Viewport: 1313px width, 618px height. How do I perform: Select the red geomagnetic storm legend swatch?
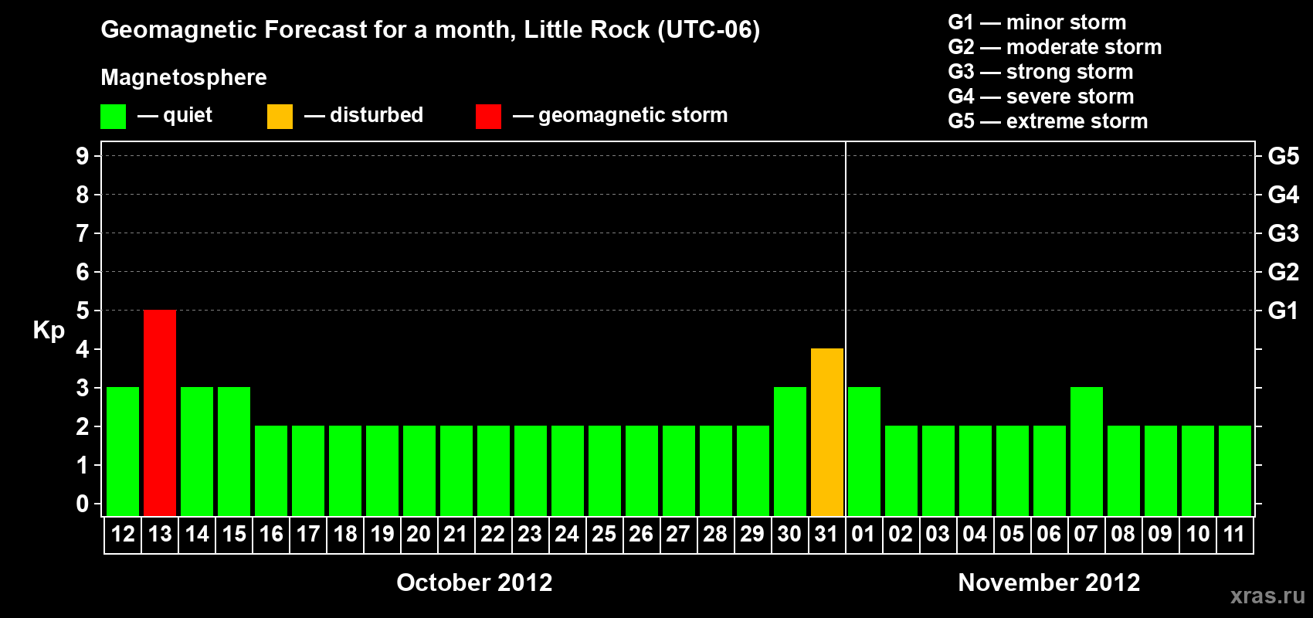(488, 117)
